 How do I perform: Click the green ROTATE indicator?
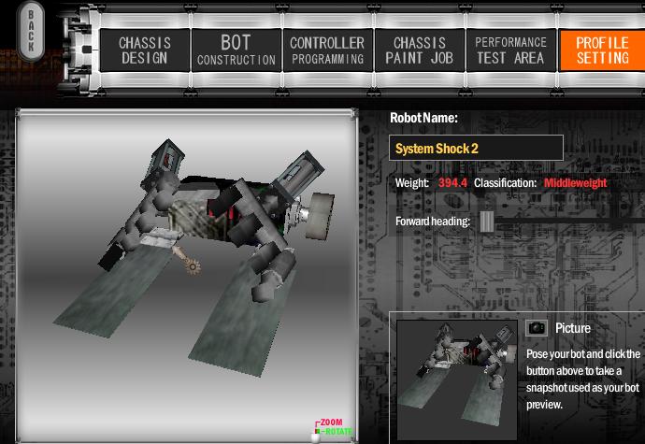tap(339, 431)
